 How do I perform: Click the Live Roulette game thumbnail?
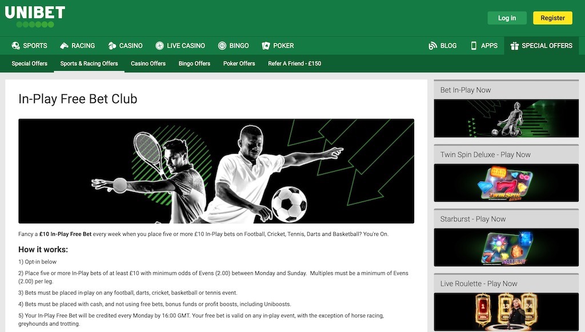tap(506, 312)
